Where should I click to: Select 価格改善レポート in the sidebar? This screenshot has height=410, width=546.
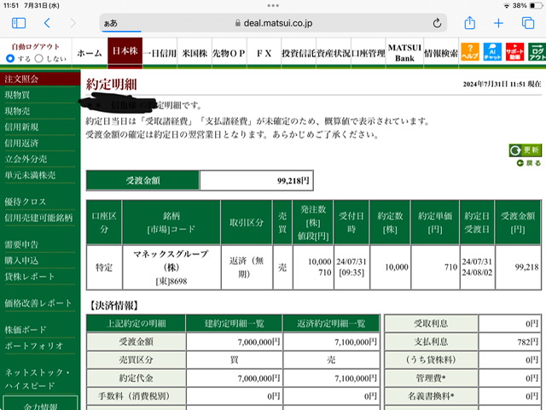coord(38,303)
